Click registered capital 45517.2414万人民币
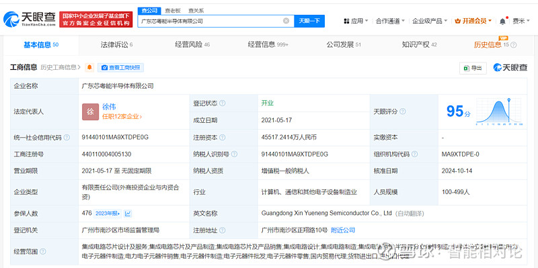This screenshot has height=268, width=538. pos(289,138)
